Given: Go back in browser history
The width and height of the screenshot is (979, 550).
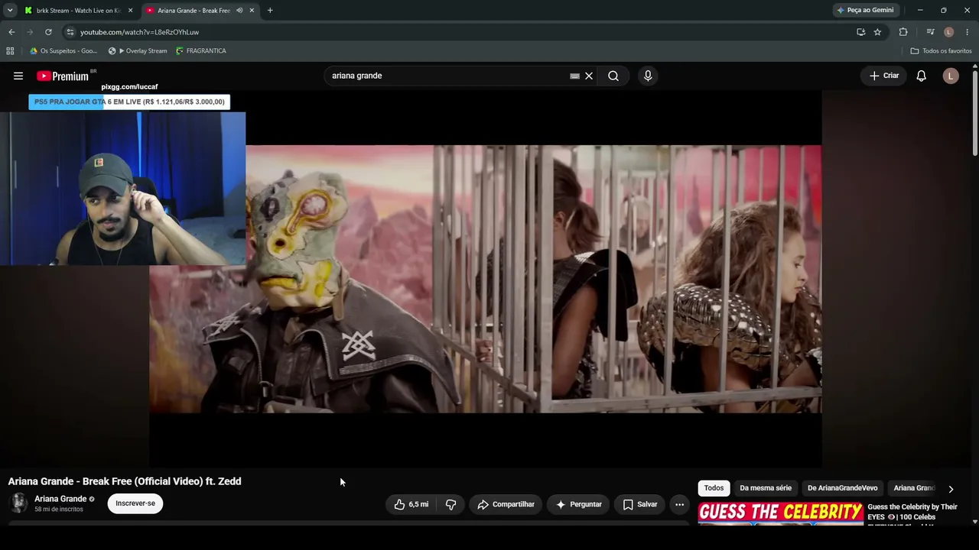Looking at the screenshot, I should [11, 32].
